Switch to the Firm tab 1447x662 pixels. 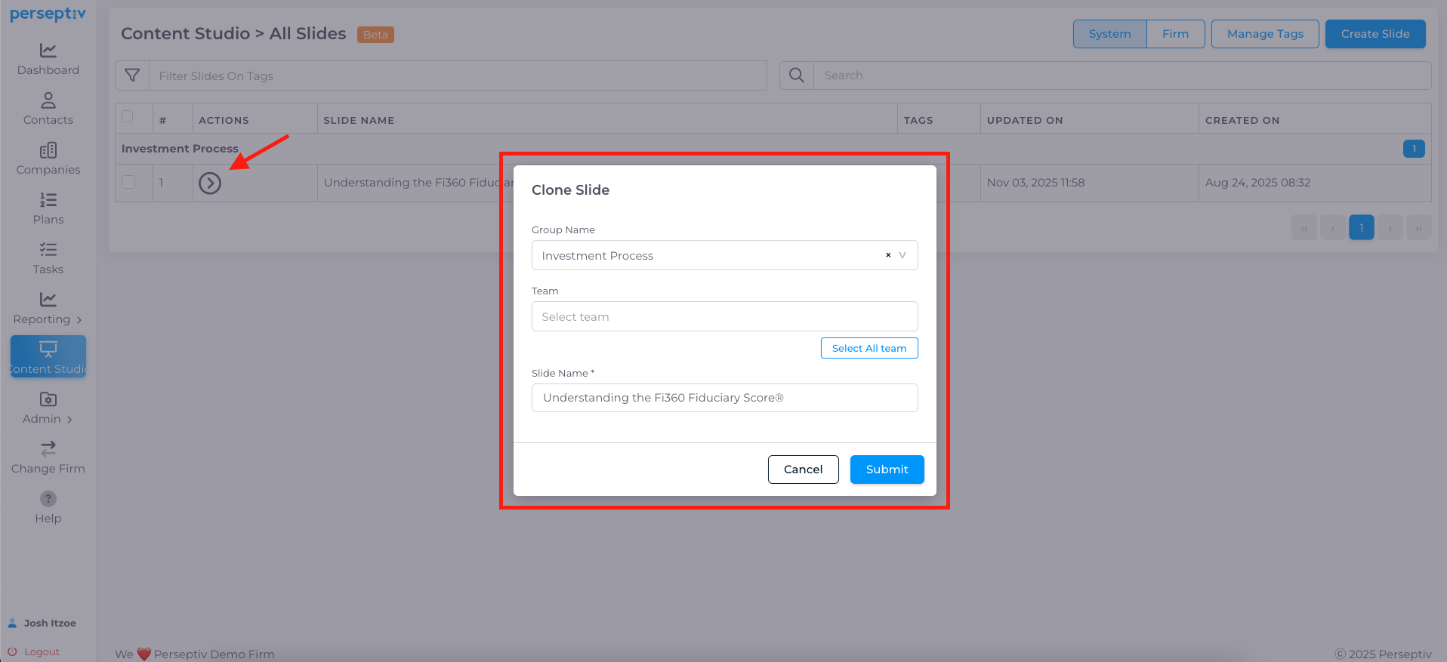point(1175,34)
